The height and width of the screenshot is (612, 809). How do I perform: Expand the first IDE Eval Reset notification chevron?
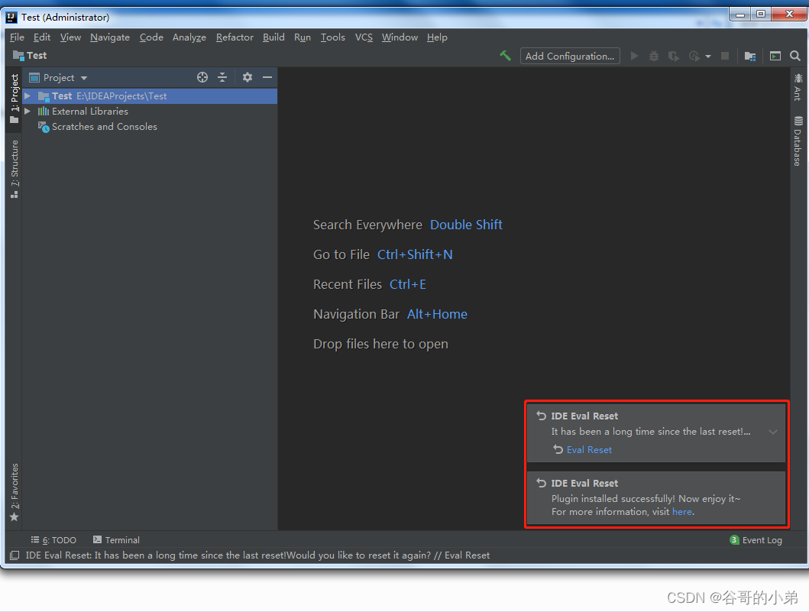pyautogui.click(x=772, y=432)
